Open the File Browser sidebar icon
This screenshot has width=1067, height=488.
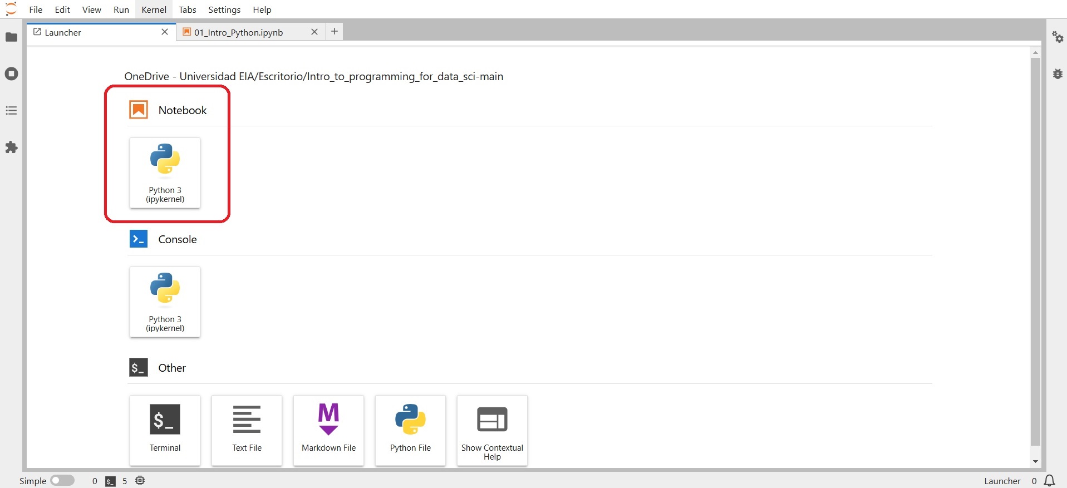[11, 37]
